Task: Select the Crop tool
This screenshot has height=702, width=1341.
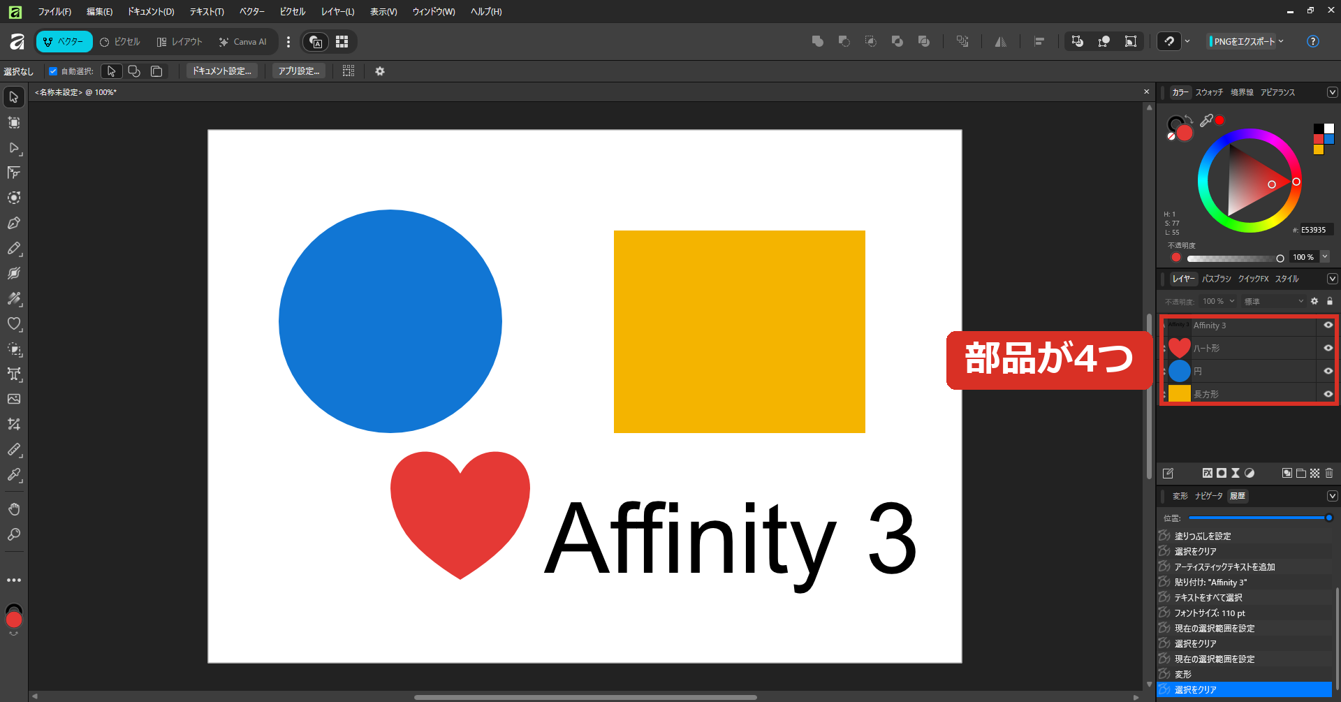Action: [x=14, y=425]
